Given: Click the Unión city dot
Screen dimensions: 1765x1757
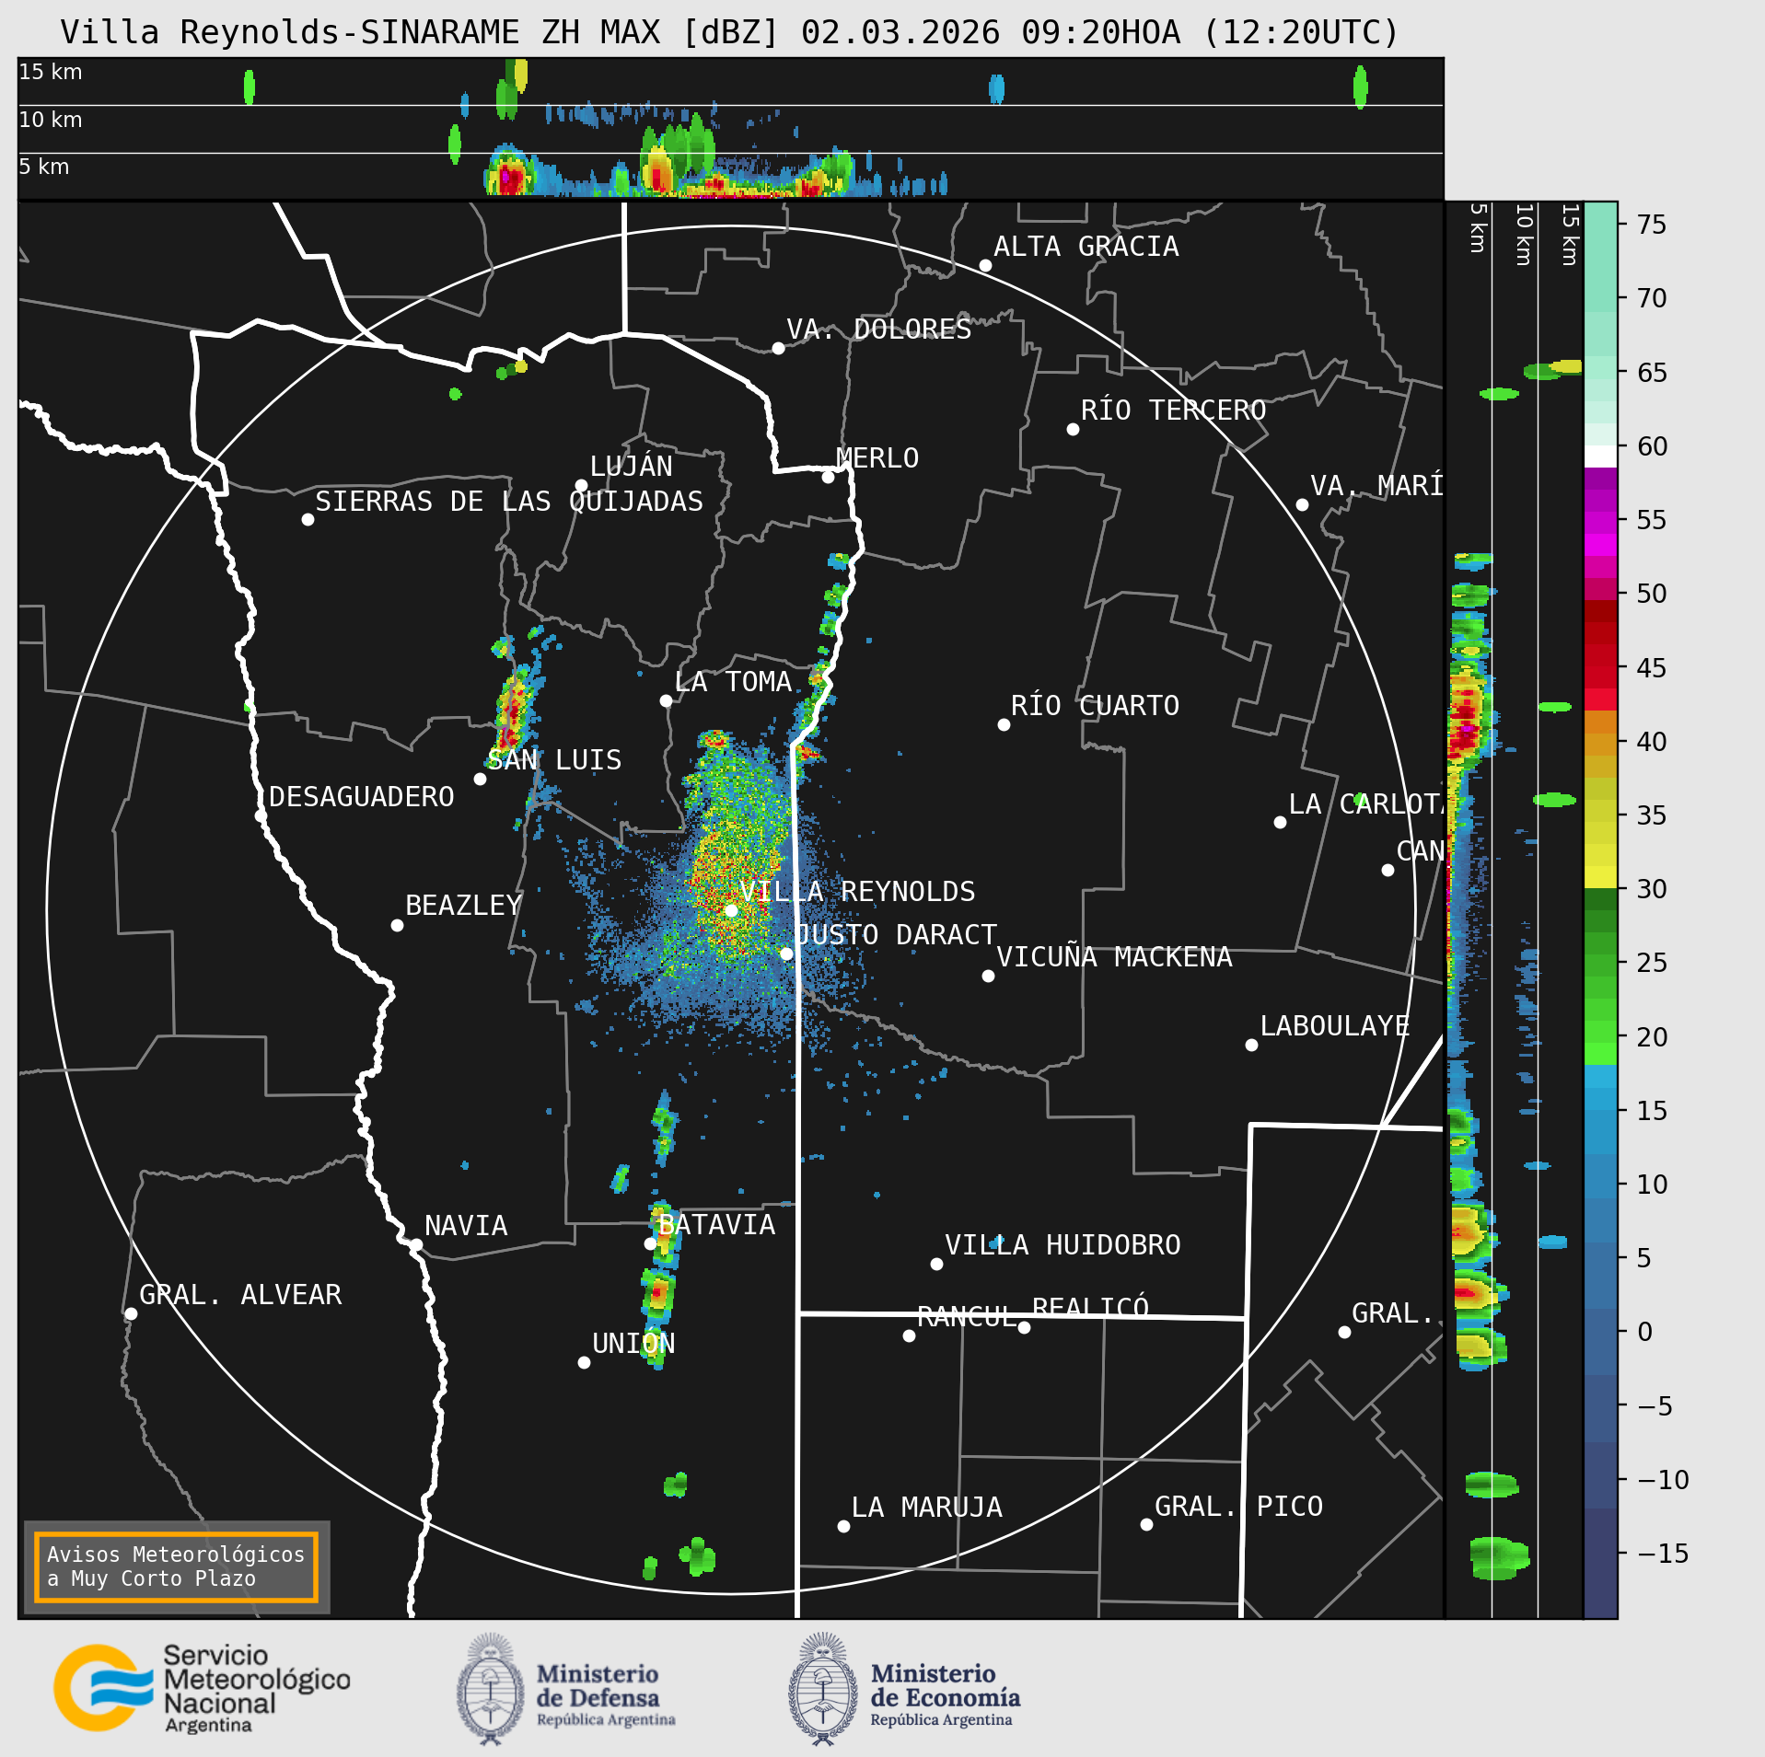Looking at the screenshot, I should 584,1362.
